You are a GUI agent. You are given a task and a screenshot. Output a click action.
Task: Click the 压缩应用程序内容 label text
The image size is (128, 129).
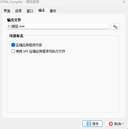pyautogui.click(x=29, y=45)
